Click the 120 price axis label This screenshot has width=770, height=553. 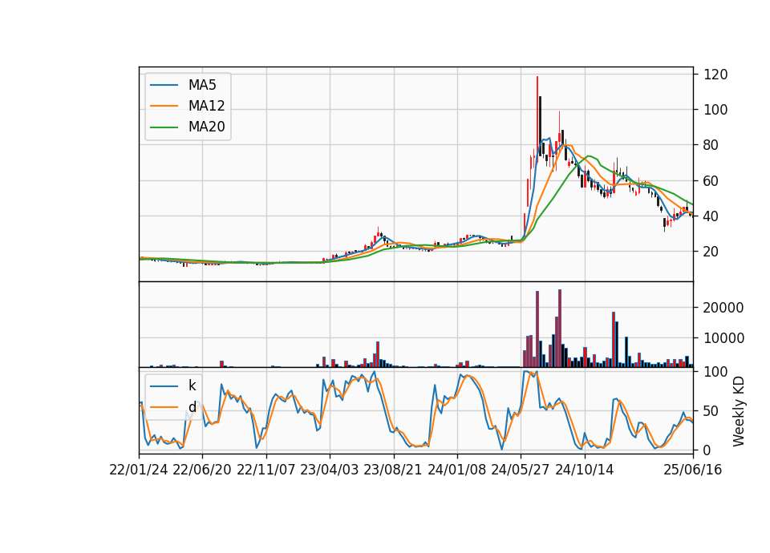point(715,75)
